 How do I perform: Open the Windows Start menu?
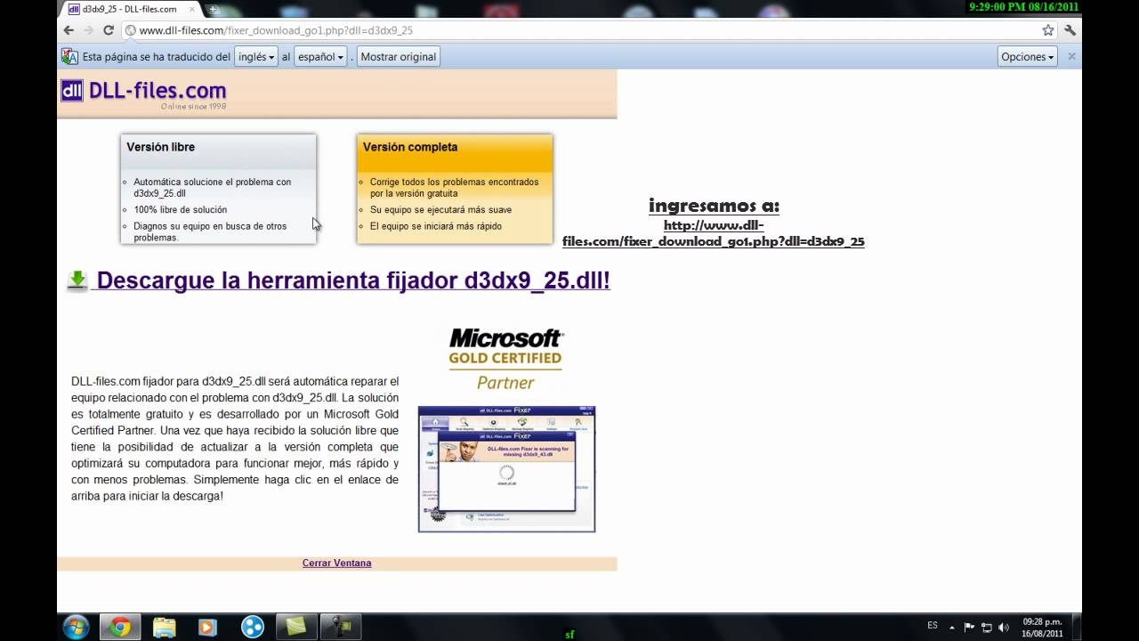(x=76, y=627)
